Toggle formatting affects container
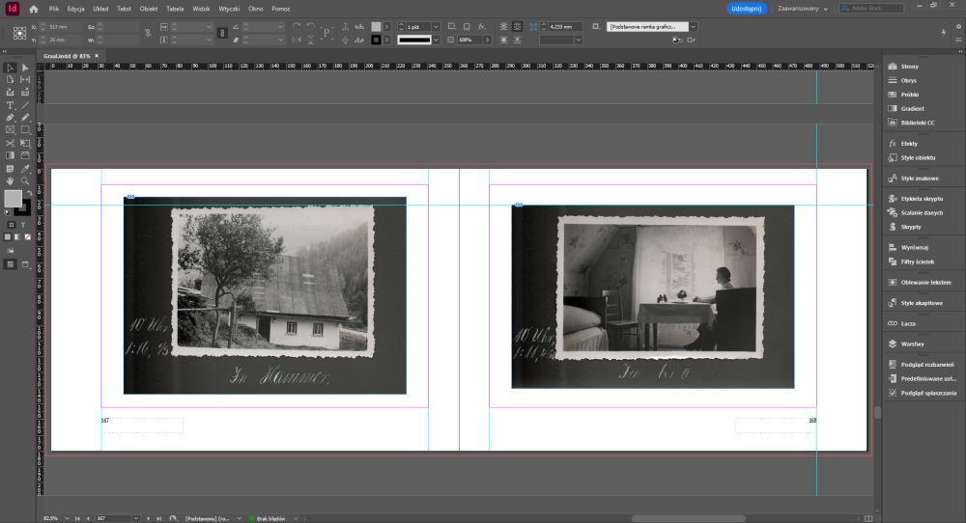Viewport: 966px width, 523px height. (x=11, y=225)
